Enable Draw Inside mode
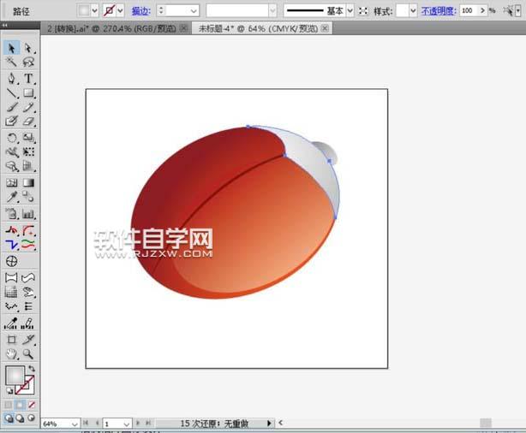This screenshot has height=433, width=526. point(31,418)
